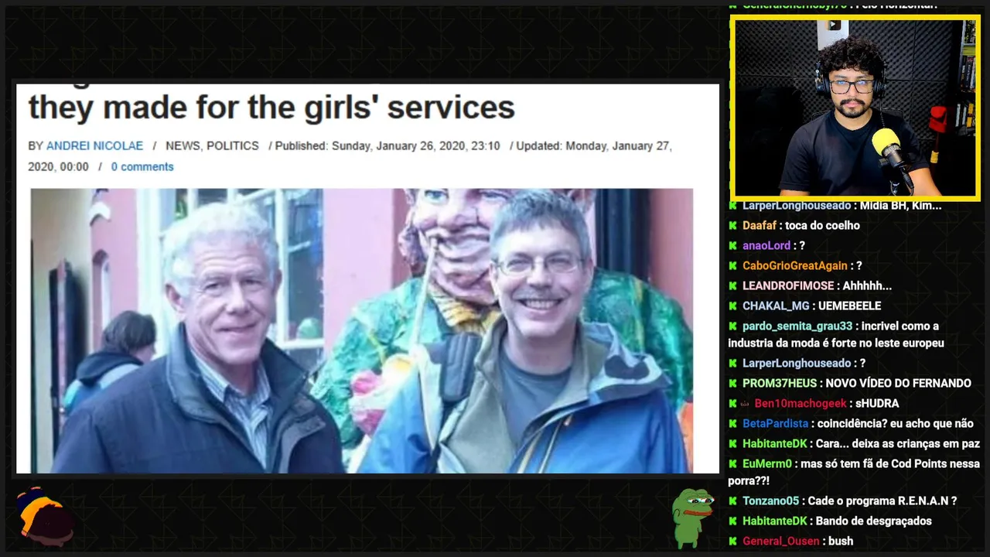Click the Kick badge beside Tonzano05

click(732, 501)
